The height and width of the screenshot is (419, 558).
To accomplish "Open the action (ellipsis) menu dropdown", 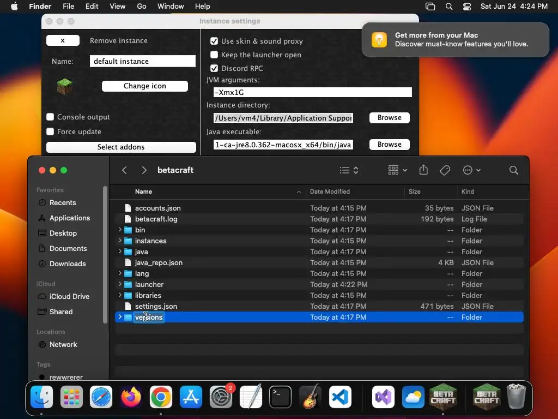I will (471, 170).
